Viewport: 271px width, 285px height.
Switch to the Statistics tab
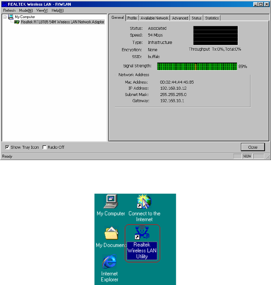[x=212, y=18]
